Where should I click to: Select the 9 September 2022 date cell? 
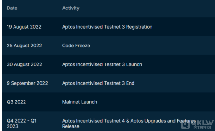[27, 83]
